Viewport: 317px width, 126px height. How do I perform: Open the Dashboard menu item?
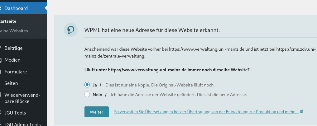pyautogui.click(x=23, y=8)
